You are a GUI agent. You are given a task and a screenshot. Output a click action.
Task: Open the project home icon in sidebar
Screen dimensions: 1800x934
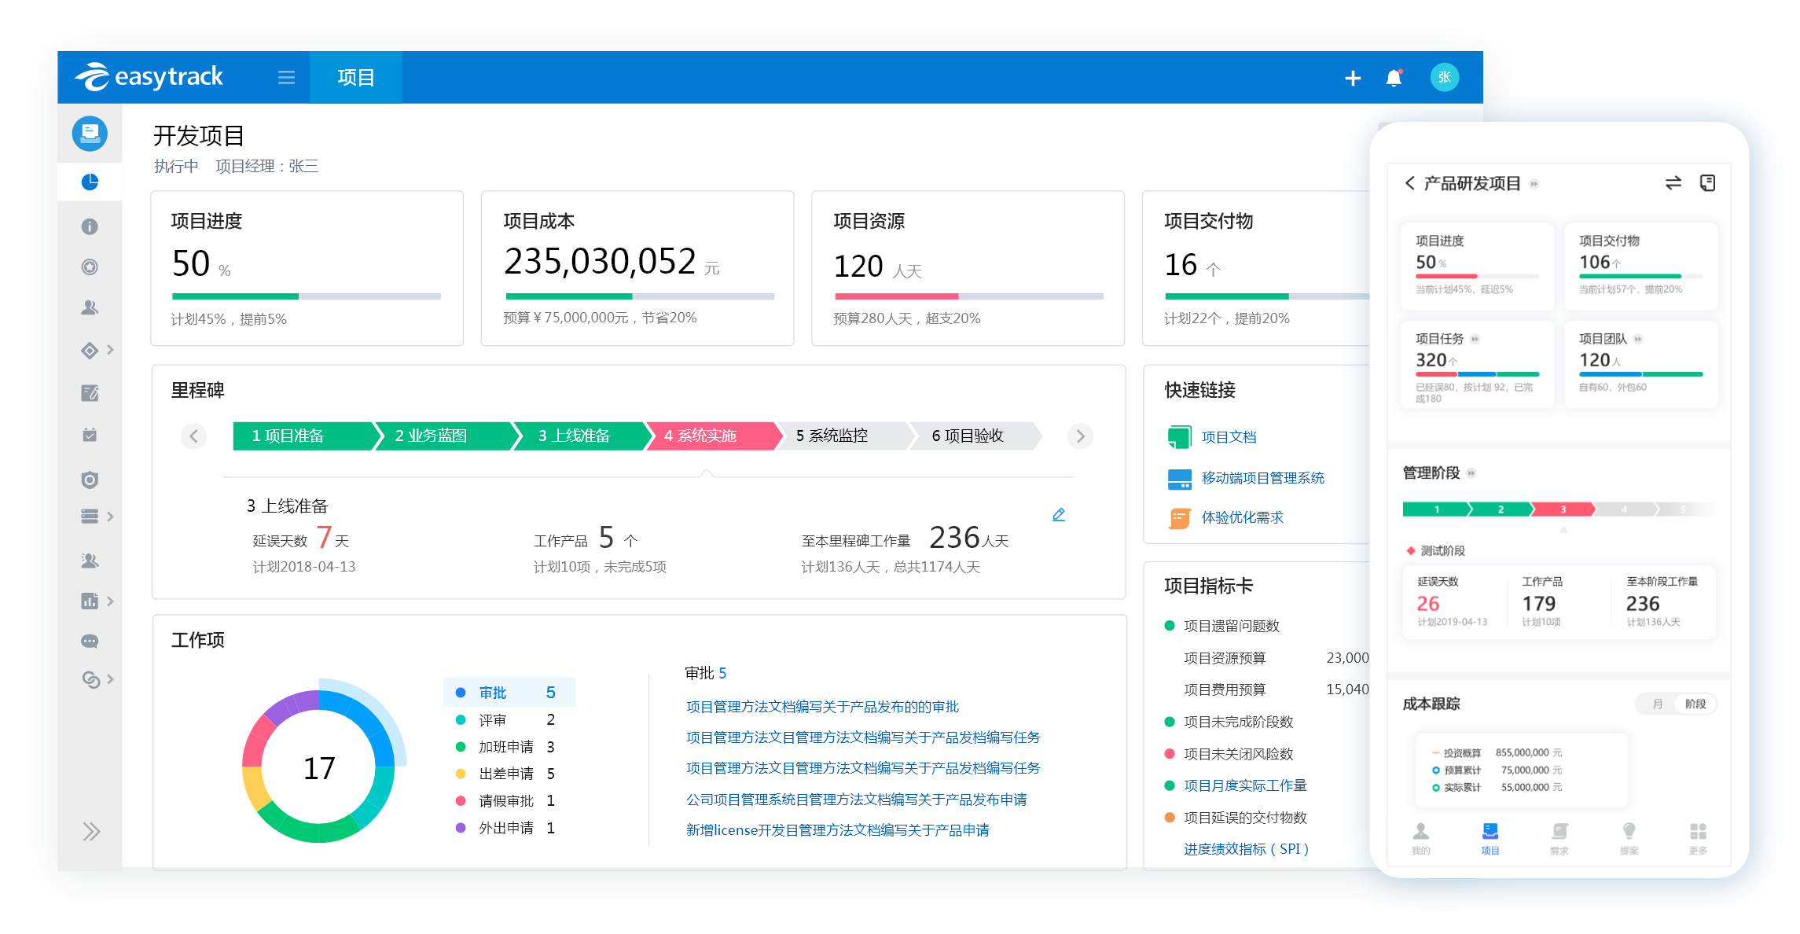[x=90, y=133]
